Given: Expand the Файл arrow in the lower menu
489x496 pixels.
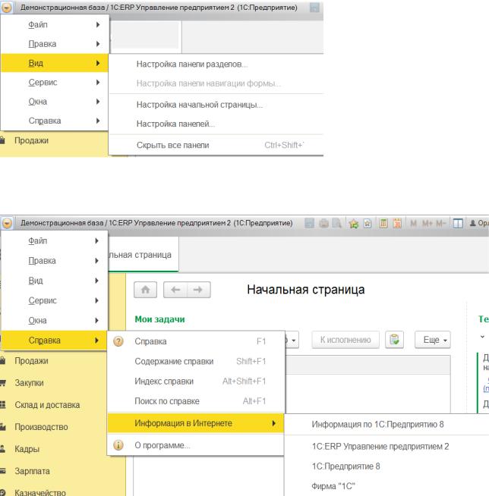Looking at the screenshot, I should tap(96, 240).
